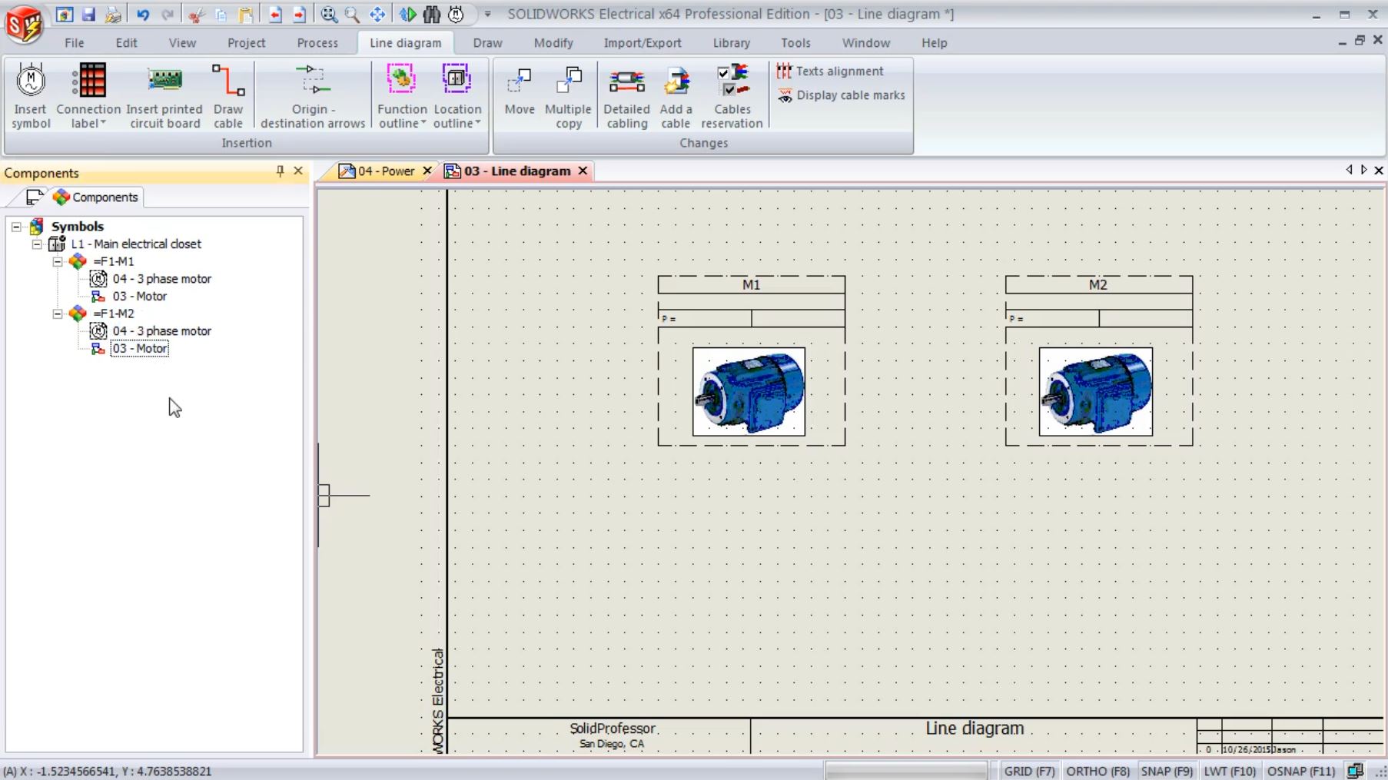The image size is (1388, 780).
Task: Switch to the Process ribbon tab
Action: pos(317,43)
